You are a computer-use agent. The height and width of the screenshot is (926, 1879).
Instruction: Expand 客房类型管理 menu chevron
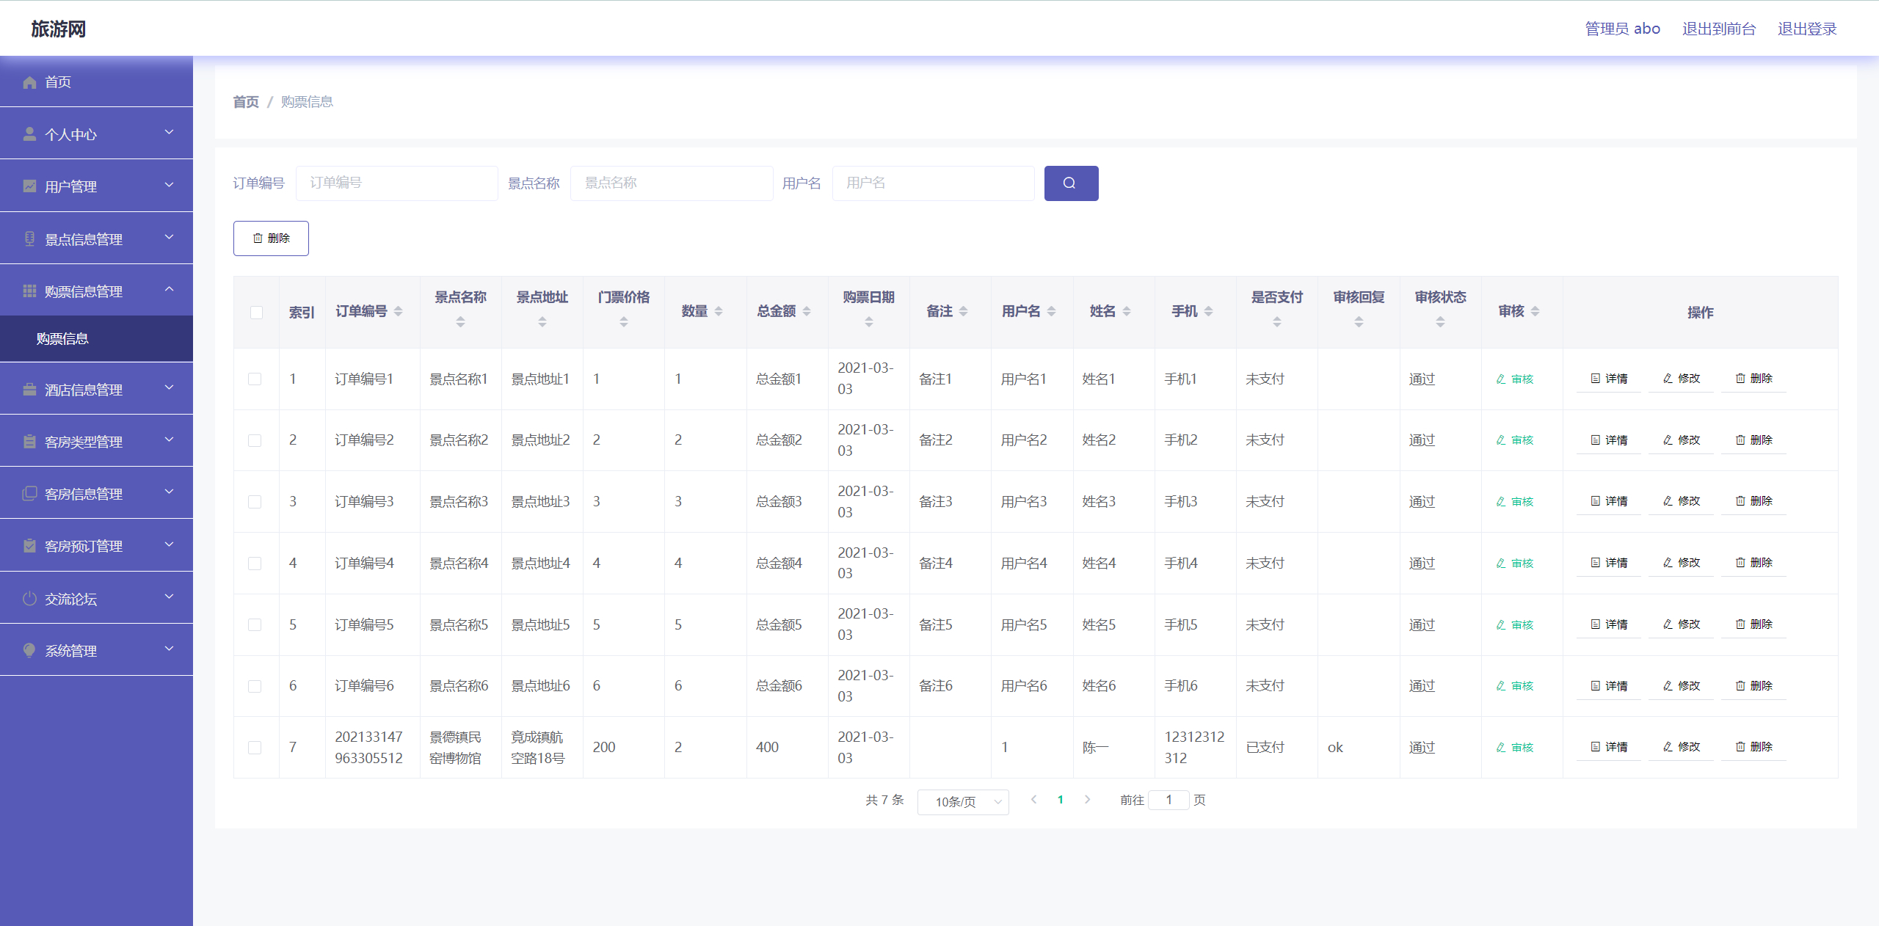point(169,440)
